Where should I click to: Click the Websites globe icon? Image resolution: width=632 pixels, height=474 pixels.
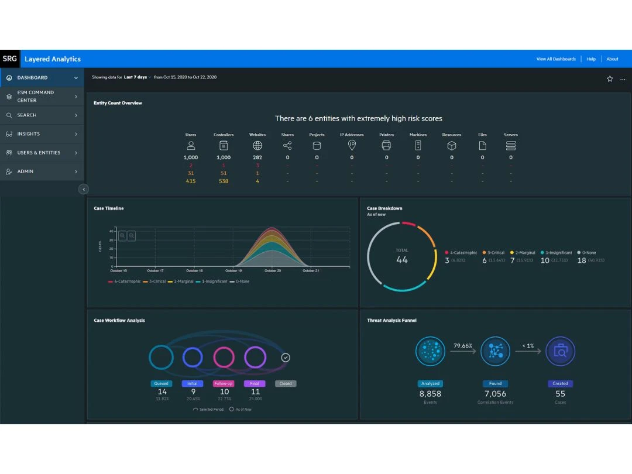point(257,146)
